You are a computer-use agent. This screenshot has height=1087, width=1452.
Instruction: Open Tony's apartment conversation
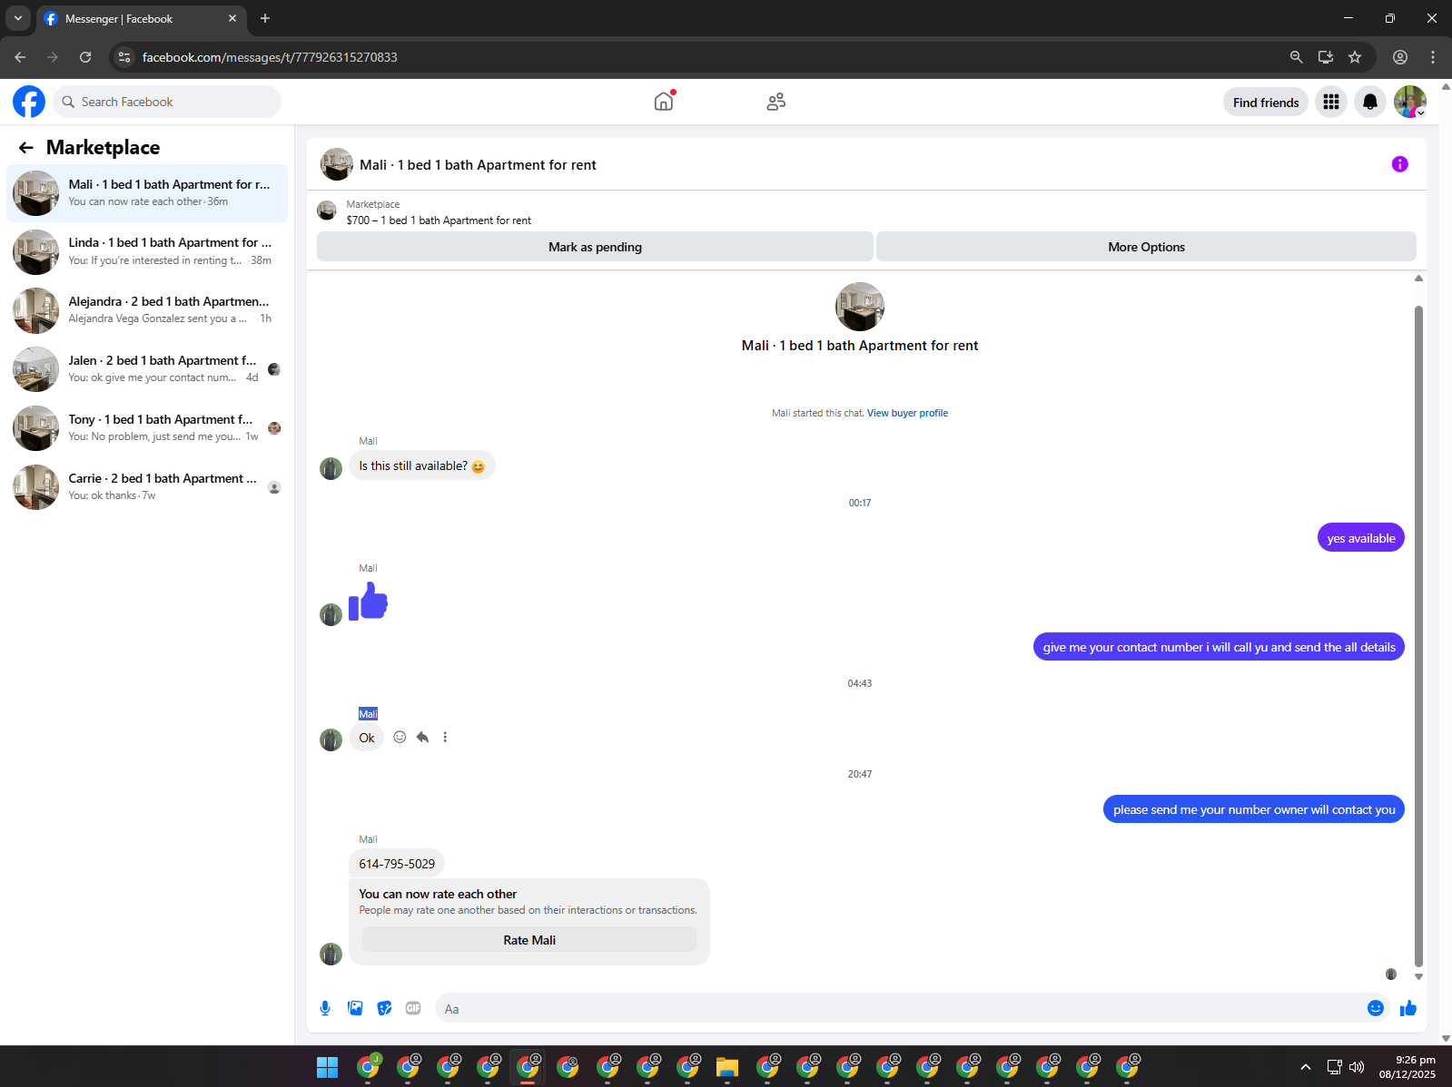click(147, 428)
